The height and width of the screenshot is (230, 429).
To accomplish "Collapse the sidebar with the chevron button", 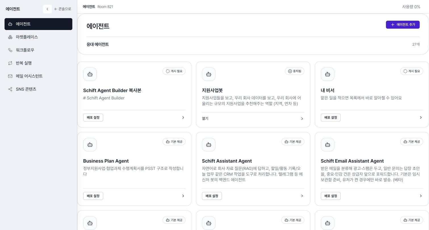I will pos(47,9).
